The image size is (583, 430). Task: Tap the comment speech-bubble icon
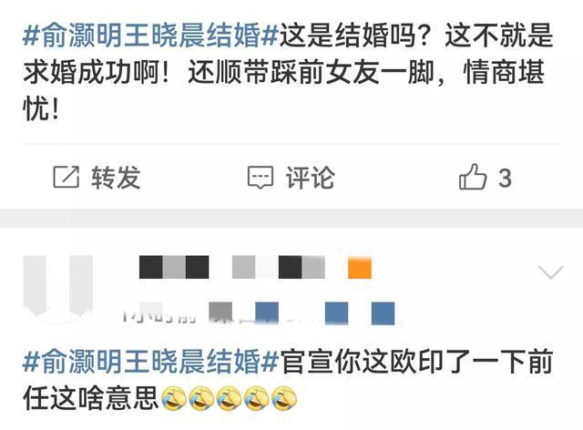click(261, 178)
